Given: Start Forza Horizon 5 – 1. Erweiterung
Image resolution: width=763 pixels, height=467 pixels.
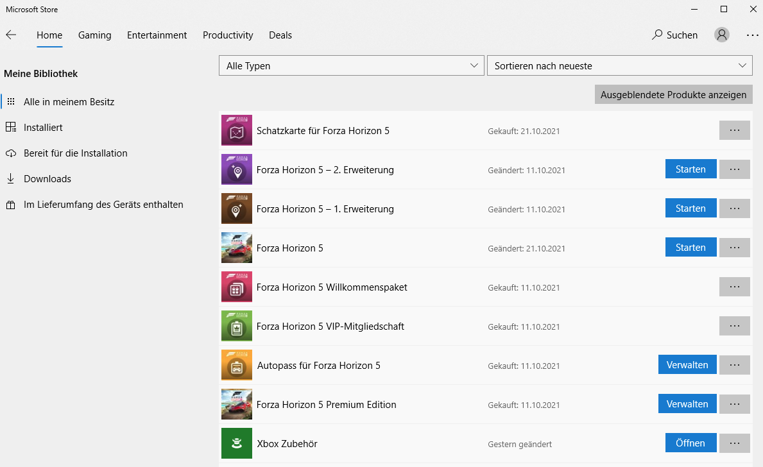Looking at the screenshot, I should click(690, 208).
